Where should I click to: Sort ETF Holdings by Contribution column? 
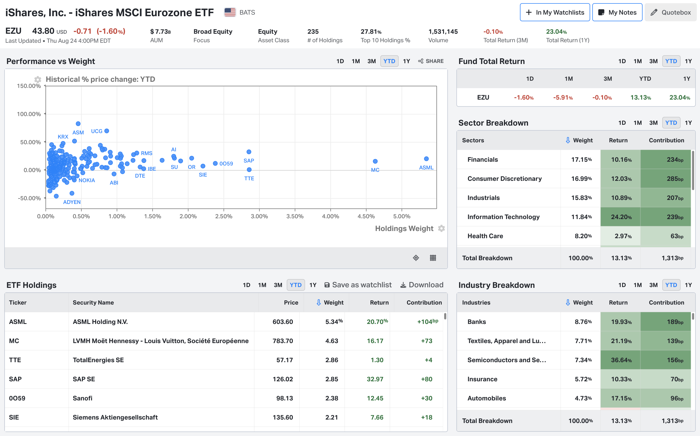pos(424,302)
